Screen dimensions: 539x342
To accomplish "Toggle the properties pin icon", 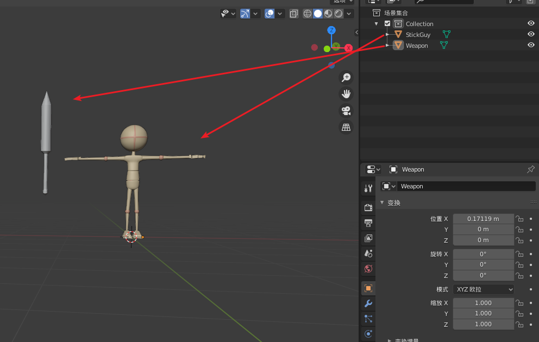I will coord(530,169).
